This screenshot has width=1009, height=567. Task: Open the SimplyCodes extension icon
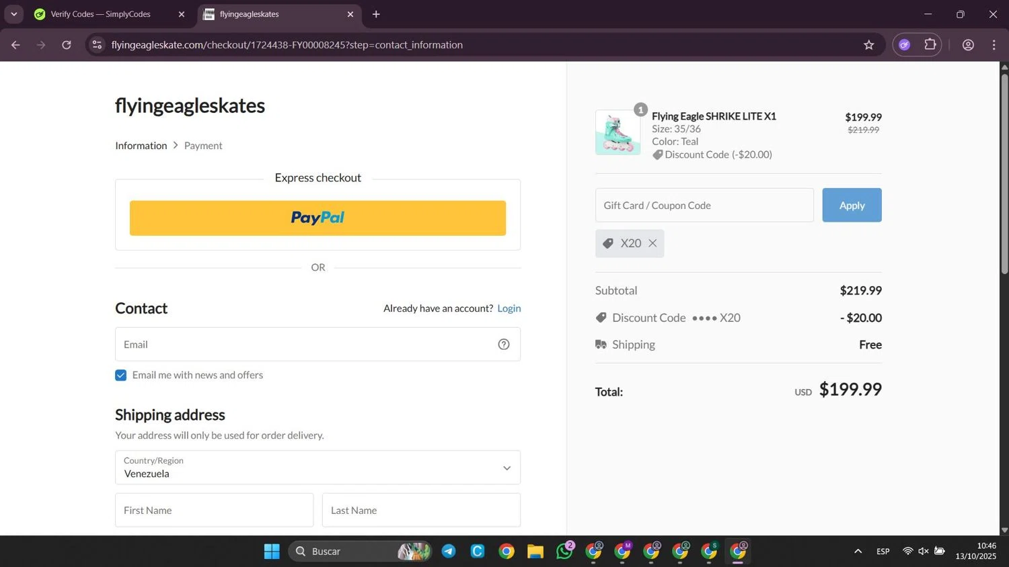point(905,45)
